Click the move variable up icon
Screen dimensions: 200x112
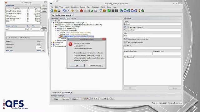90,99
